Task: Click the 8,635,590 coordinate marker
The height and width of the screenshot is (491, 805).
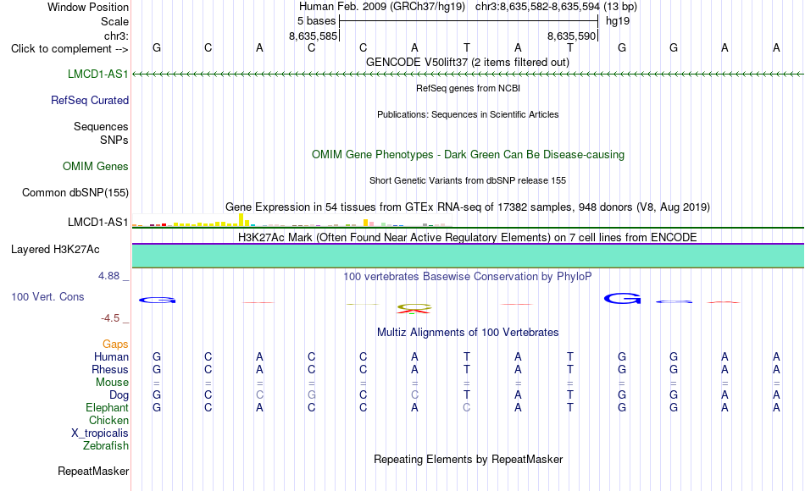Action: pos(571,36)
